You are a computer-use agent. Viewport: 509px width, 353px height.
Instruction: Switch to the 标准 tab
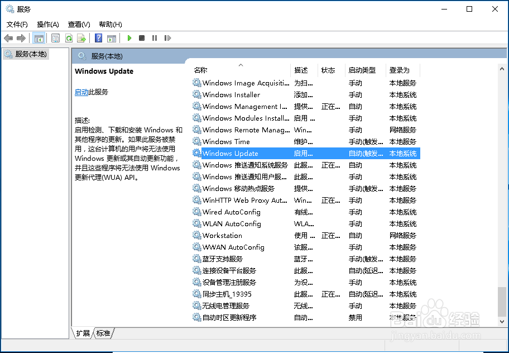(x=103, y=333)
